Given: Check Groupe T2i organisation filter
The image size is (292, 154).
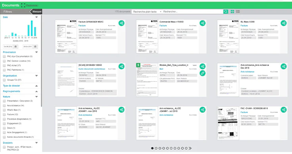Looking at the screenshot, I should pos(4,80).
